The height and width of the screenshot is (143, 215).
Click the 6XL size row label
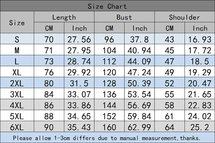coord(17,127)
